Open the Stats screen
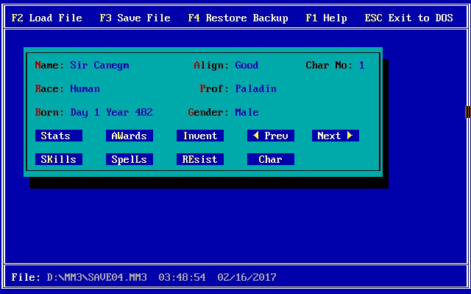The image size is (471, 294). click(x=59, y=136)
